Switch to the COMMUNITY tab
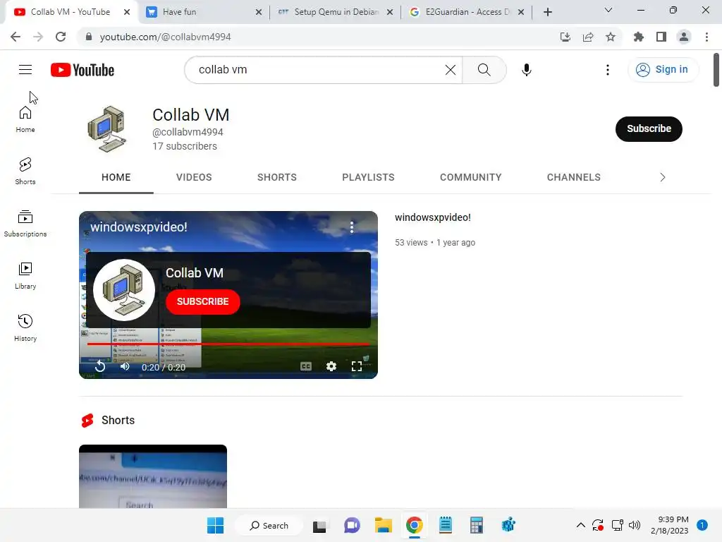 [x=470, y=177]
